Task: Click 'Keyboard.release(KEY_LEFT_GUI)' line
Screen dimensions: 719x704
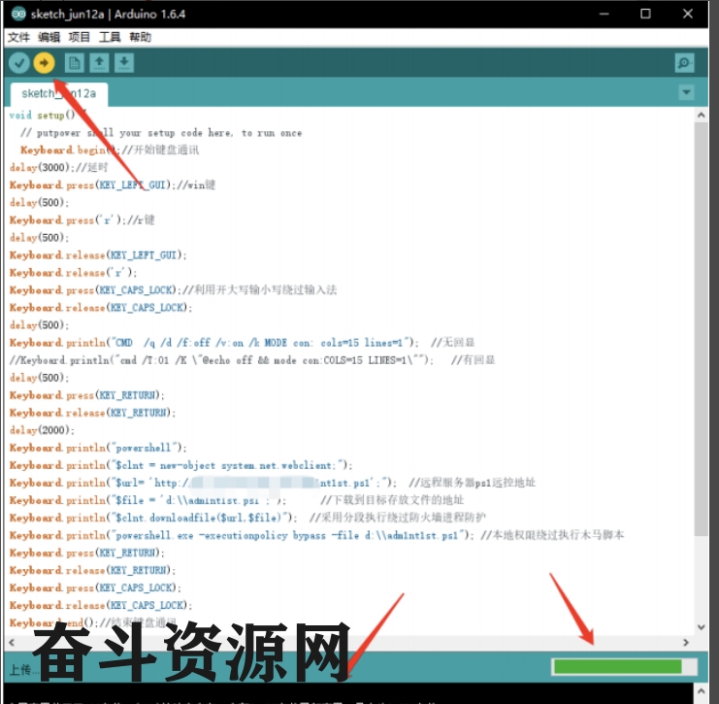Action: [x=98, y=255]
